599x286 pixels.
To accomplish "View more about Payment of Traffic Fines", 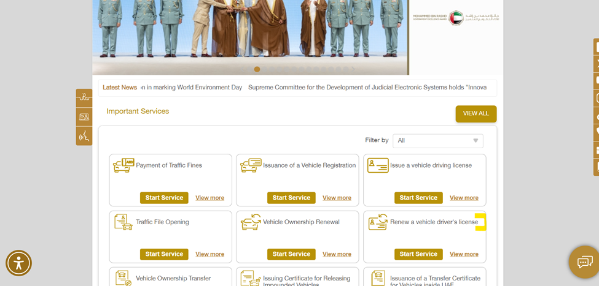I will [x=209, y=198].
